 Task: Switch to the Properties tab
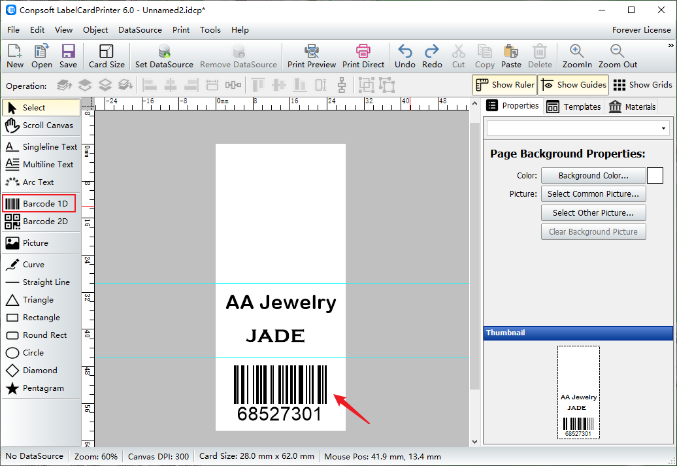[513, 106]
